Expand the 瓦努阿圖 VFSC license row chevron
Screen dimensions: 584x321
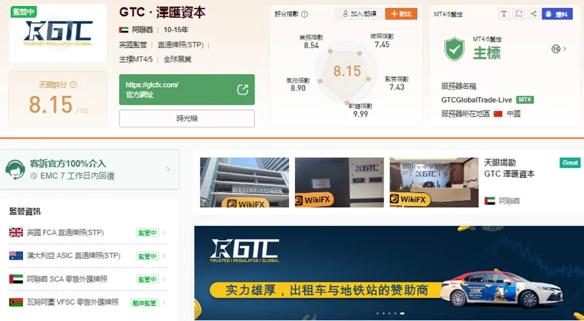tap(164, 302)
